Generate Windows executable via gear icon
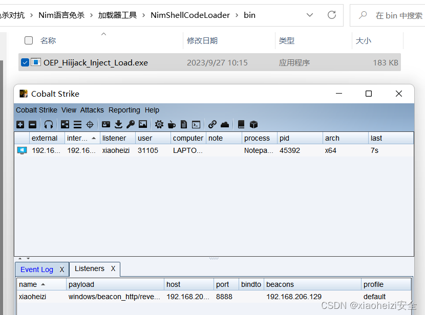Viewport: 425px width, 315px height. [159, 124]
